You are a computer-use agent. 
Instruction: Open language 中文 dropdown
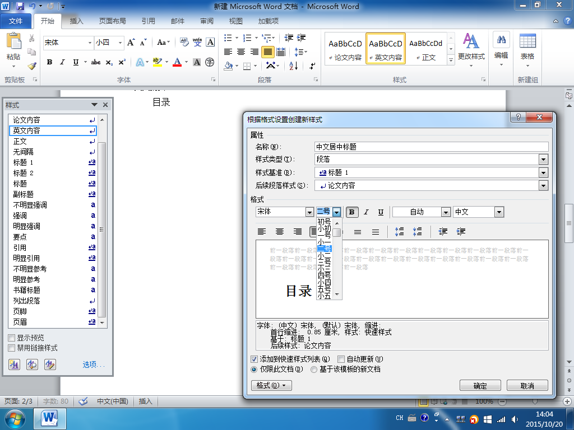(499, 212)
